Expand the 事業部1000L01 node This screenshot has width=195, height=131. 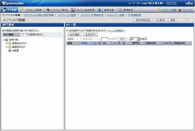click(x=7, y=43)
